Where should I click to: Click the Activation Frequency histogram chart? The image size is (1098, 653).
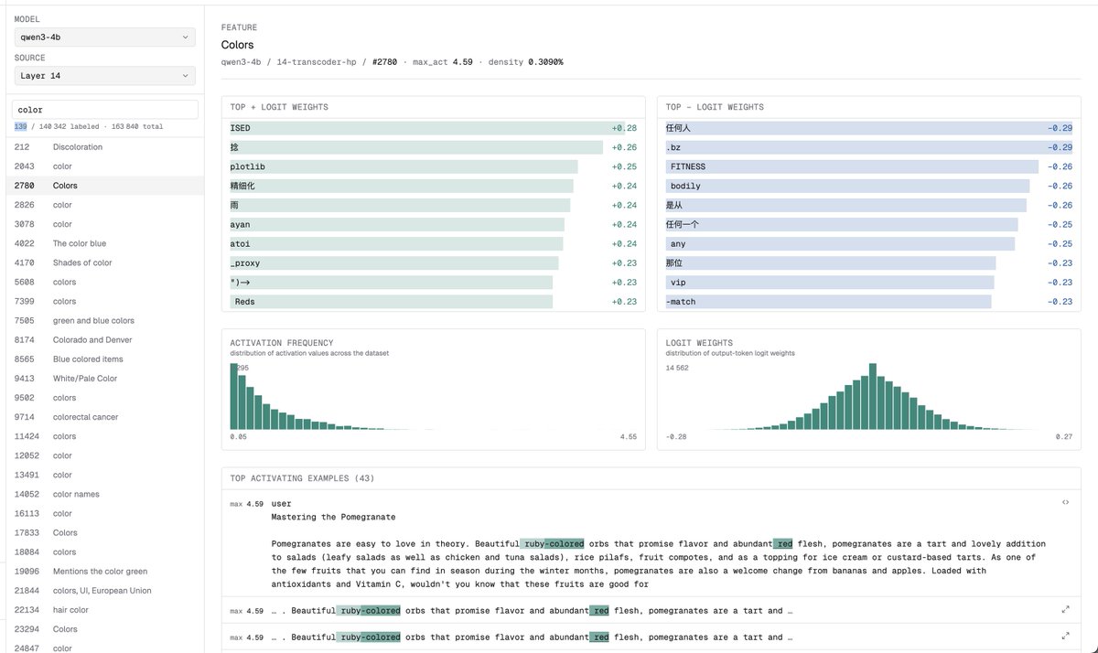coord(433,395)
